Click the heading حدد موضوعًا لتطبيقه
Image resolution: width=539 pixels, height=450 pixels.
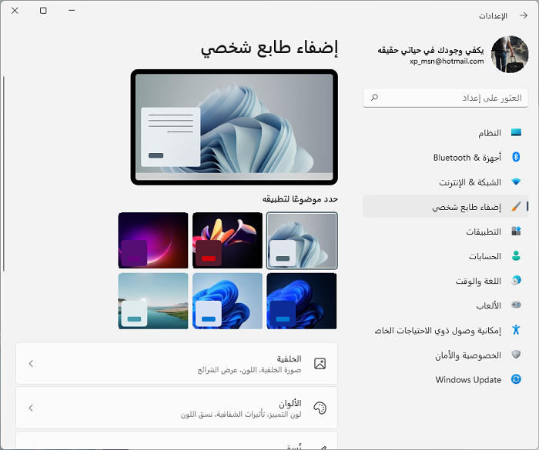(300, 199)
